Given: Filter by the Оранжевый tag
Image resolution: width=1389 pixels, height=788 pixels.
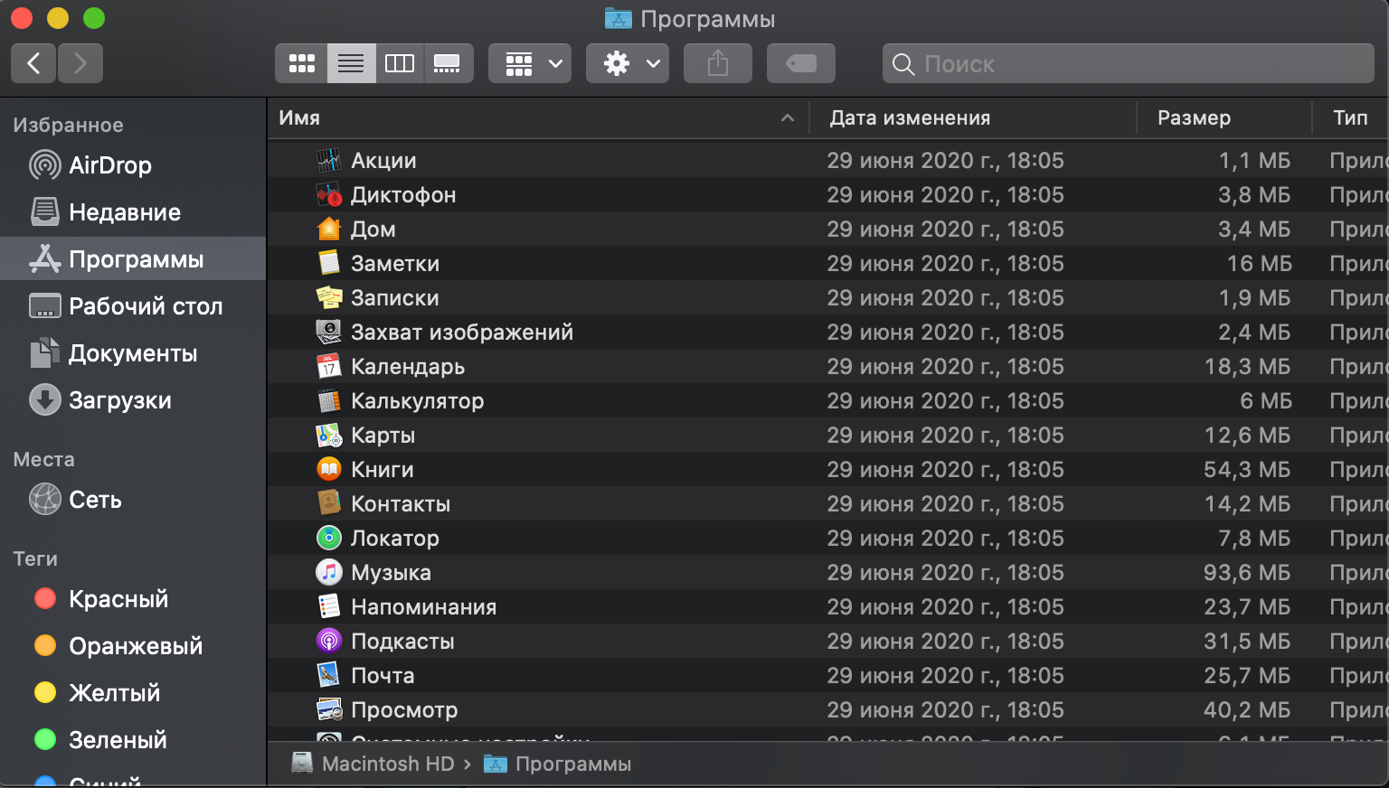Looking at the screenshot, I should pyautogui.click(x=133, y=646).
